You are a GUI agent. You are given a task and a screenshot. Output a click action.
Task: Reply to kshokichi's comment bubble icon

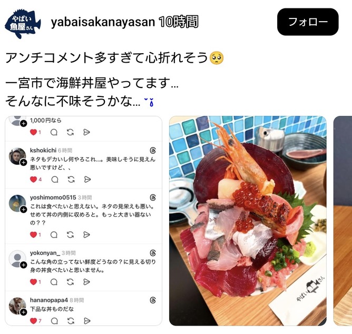click(x=55, y=179)
